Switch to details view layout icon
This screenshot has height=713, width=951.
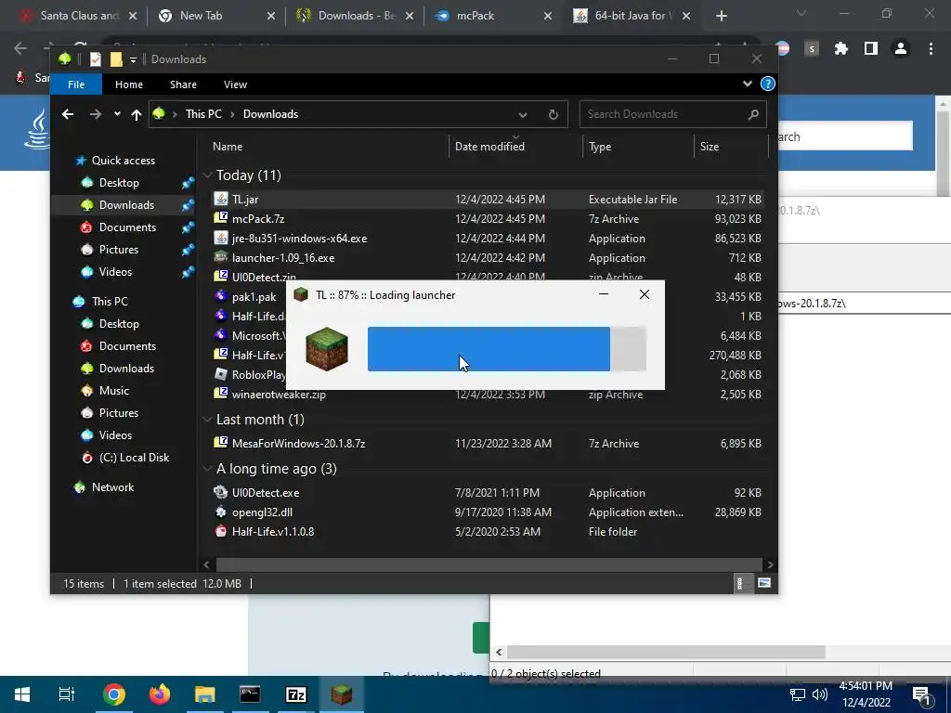coord(739,583)
